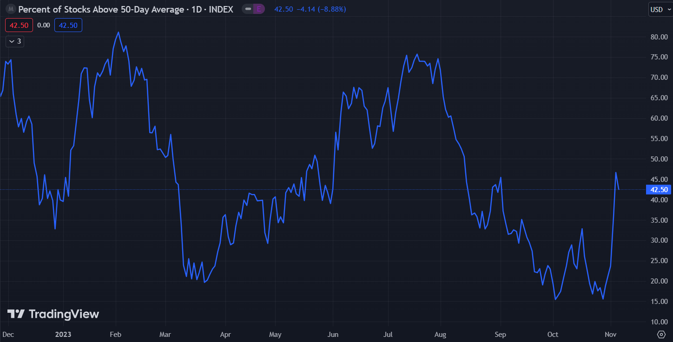Click the highlighted 42.50 price label on the axis
The width and height of the screenshot is (673, 342).
659,189
